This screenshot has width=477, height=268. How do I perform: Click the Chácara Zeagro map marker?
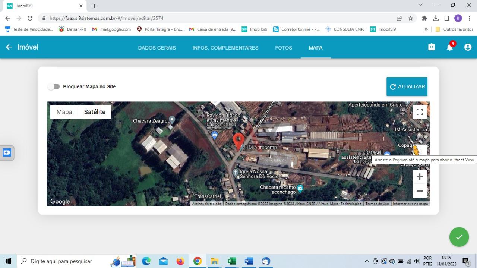[172, 120]
